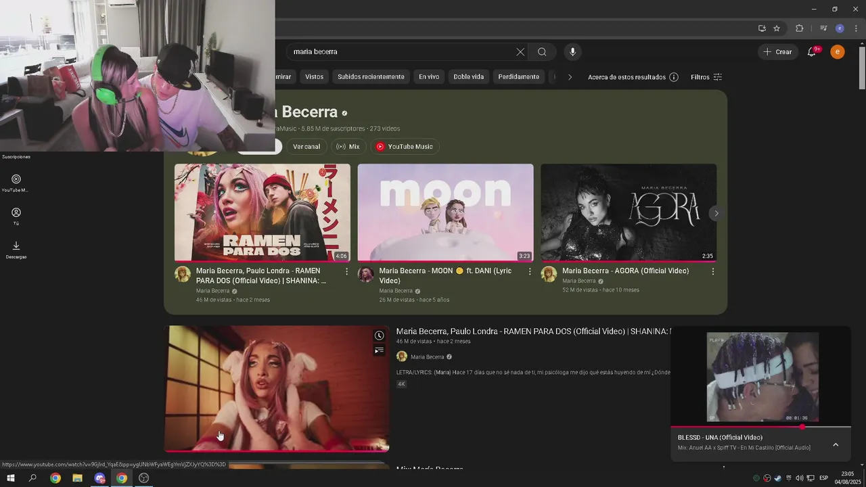This screenshot has height=487, width=866.
Task: Open File Explorer from taskbar
Action: click(x=77, y=478)
